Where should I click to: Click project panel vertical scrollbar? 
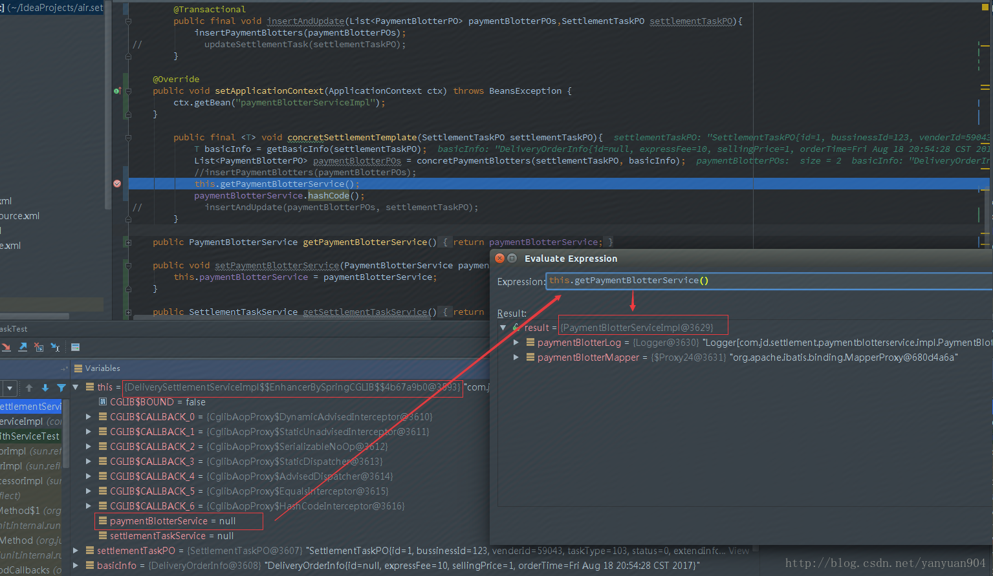tap(108, 103)
